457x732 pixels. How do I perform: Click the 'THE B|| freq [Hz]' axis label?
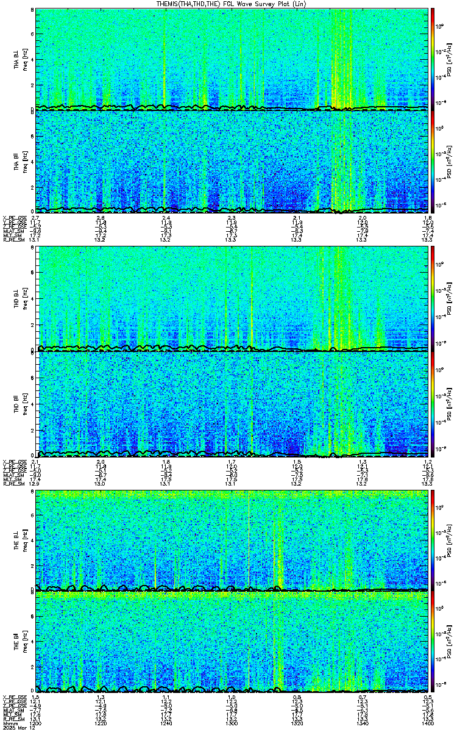tap(20, 642)
